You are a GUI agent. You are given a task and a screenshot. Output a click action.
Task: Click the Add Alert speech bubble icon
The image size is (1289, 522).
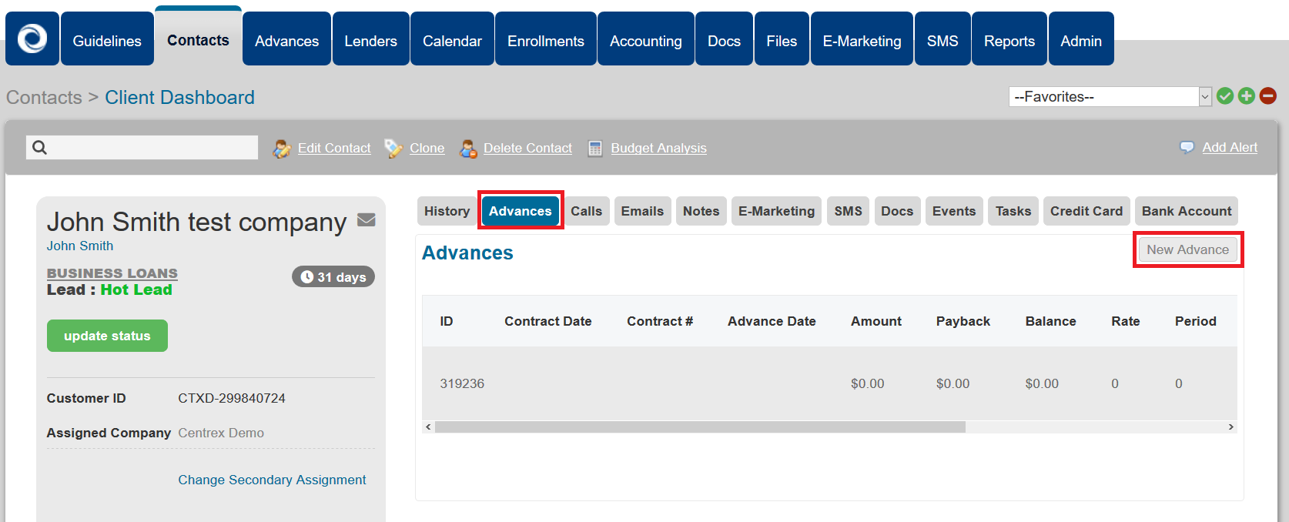[1187, 147]
